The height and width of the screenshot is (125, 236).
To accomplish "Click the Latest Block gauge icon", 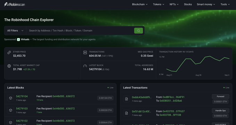I will [x=85, y=66].
